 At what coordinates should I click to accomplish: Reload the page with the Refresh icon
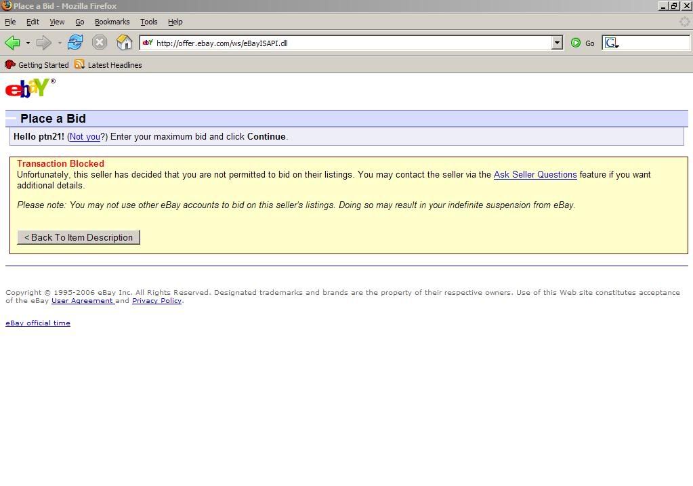point(75,43)
